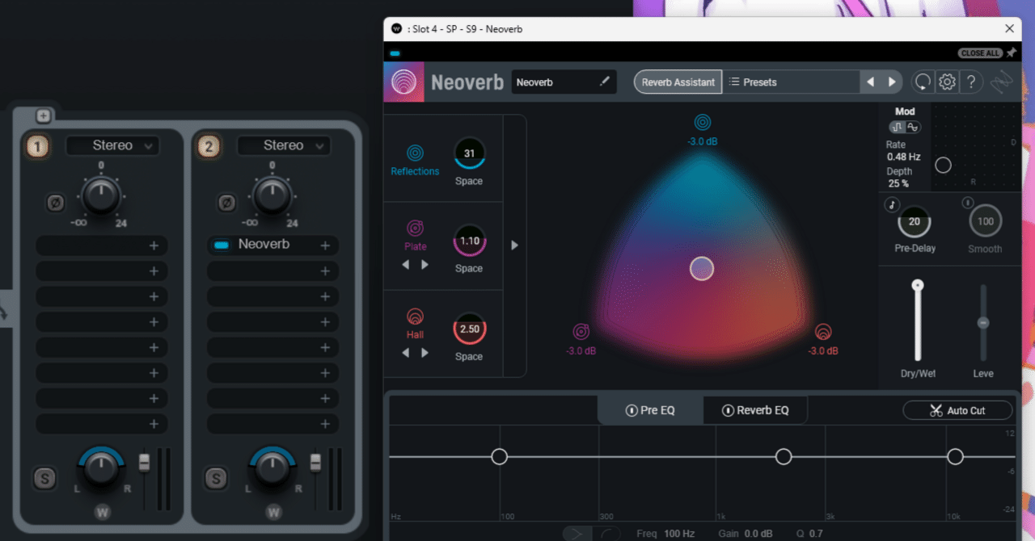Open Neoverb settings with the gear icon
The width and height of the screenshot is (1035, 541).
point(947,82)
